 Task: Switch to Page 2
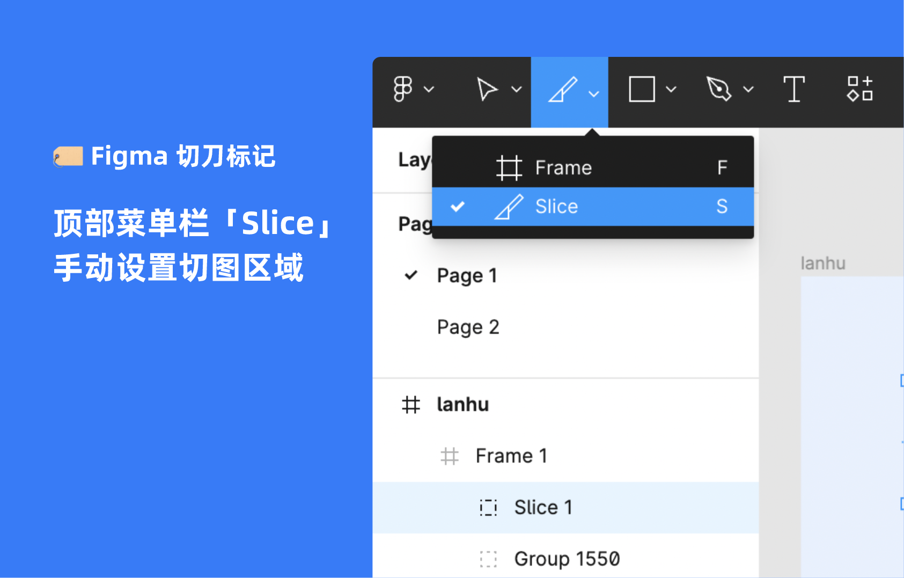point(468,327)
